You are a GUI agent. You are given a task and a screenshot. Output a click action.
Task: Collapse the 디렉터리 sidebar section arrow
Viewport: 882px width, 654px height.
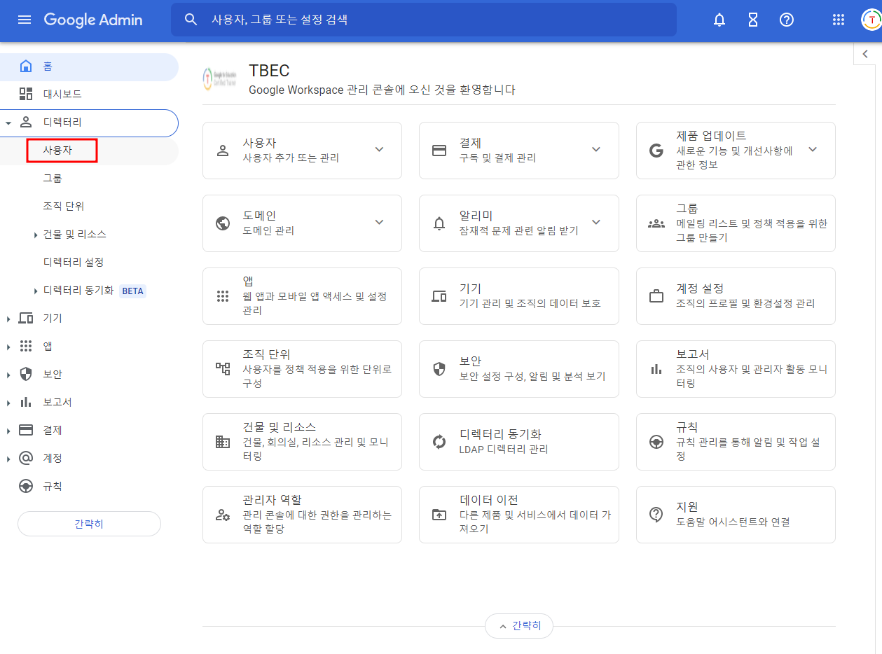click(x=8, y=123)
